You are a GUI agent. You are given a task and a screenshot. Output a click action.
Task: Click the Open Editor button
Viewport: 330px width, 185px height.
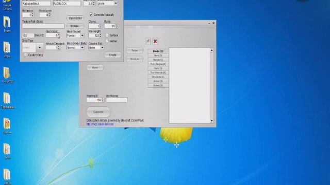(x=75, y=18)
